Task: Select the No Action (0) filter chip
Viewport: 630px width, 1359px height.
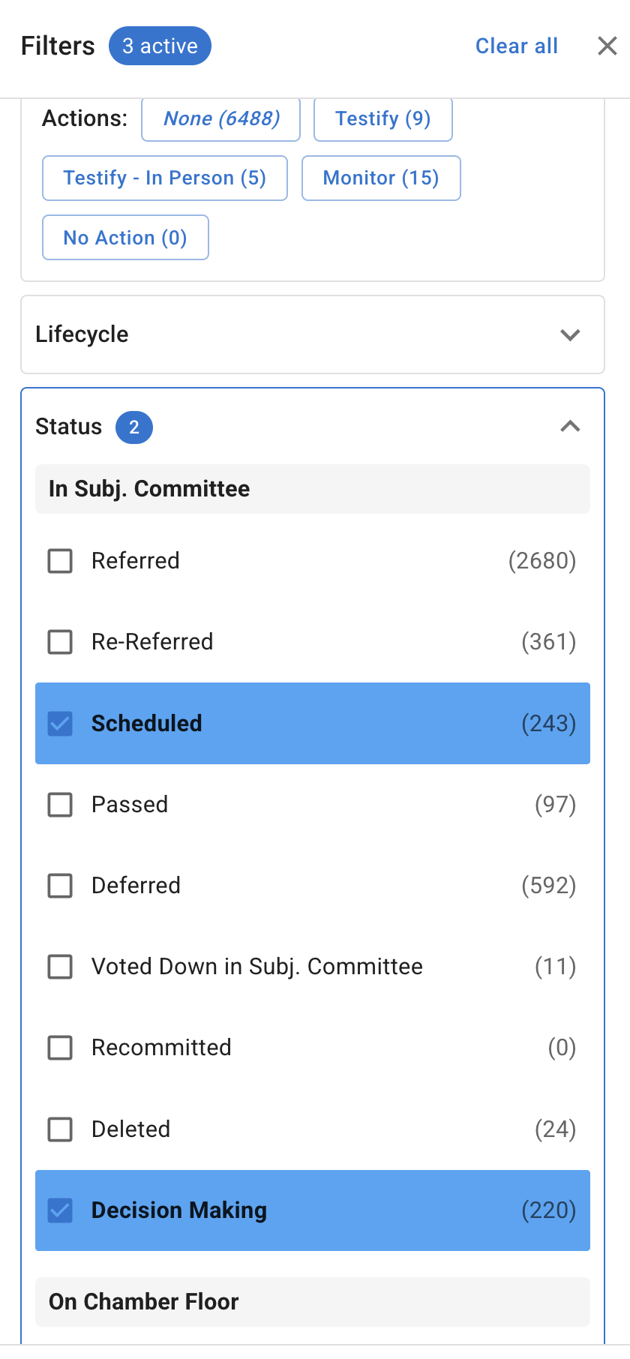Action: coord(125,237)
